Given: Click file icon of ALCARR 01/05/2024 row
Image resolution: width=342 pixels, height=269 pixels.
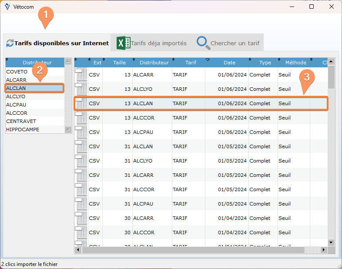Looking at the screenshot, I should coord(81,175).
